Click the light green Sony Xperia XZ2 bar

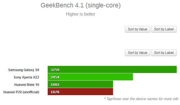(x=90, y=77)
